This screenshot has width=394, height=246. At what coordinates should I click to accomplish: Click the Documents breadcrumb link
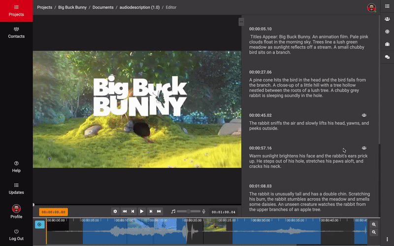(103, 7)
